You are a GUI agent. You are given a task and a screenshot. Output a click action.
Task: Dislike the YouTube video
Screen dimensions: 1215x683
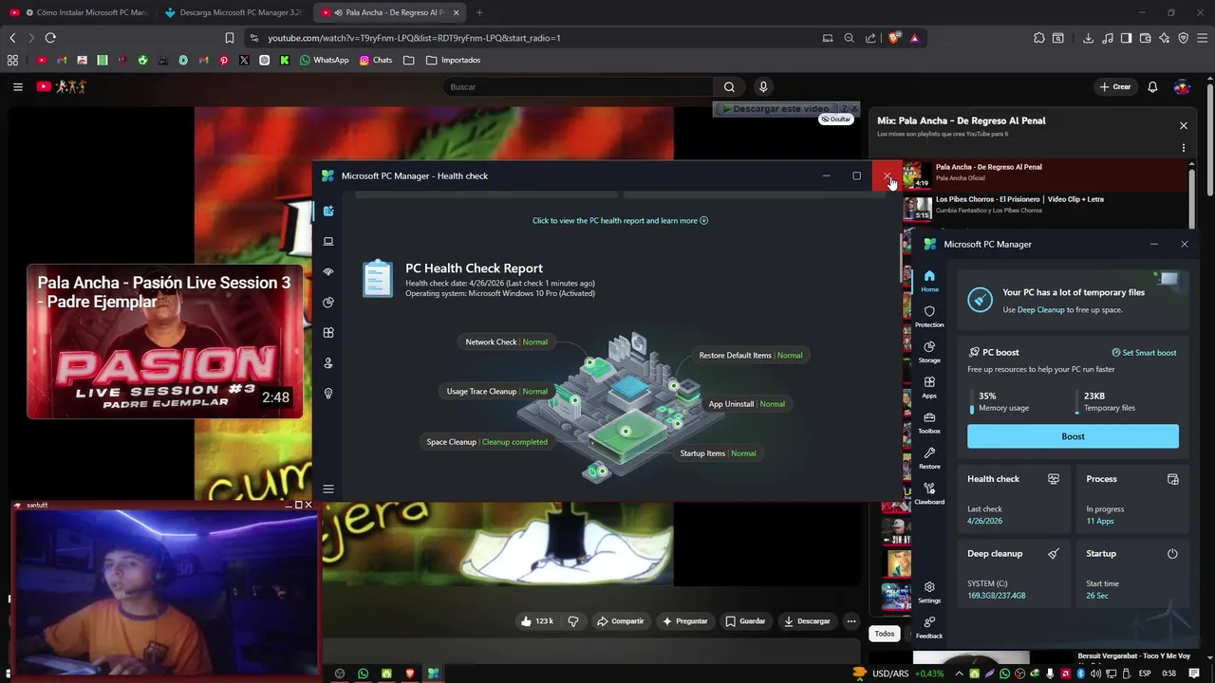[x=573, y=621]
